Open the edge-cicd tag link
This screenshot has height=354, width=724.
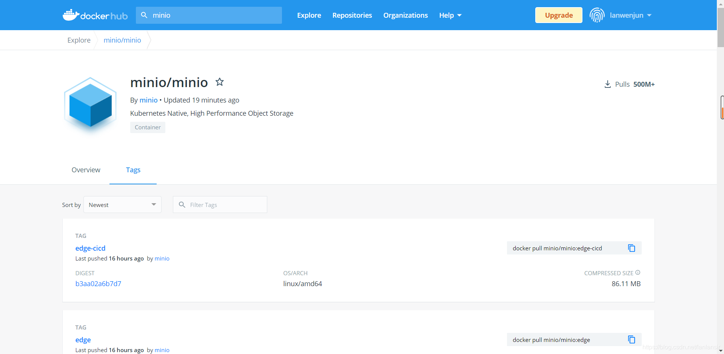(90, 248)
